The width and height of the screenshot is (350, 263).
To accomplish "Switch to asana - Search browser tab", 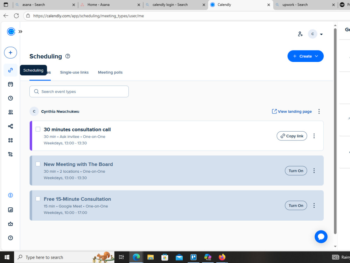I will tap(45, 5).
